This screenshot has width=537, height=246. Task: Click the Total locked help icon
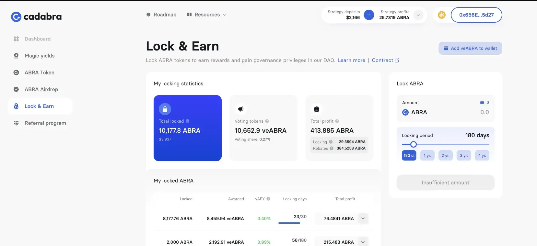pos(187,121)
